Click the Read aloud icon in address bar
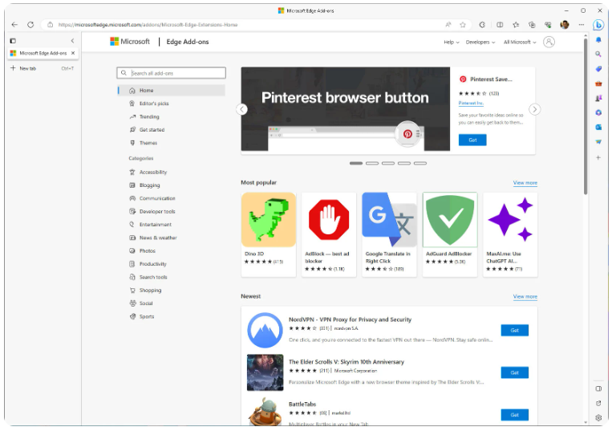Image resolution: width=616 pixels, height=431 pixels. pyautogui.click(x=448, y=25)
